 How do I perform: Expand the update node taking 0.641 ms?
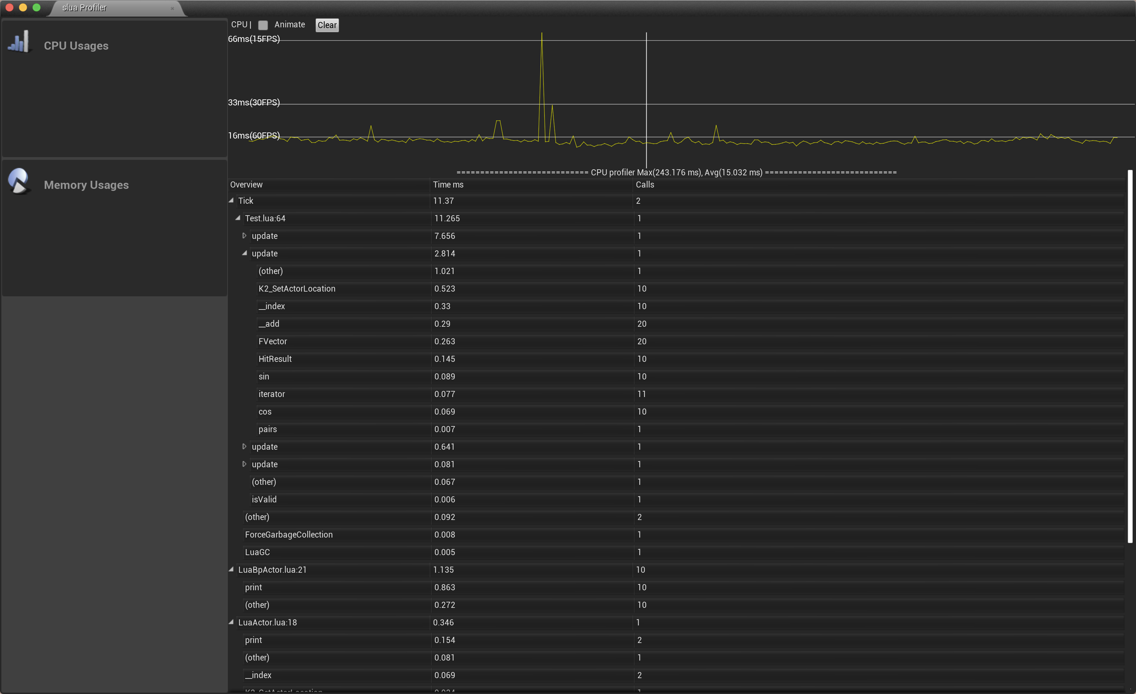coord(244,447)
